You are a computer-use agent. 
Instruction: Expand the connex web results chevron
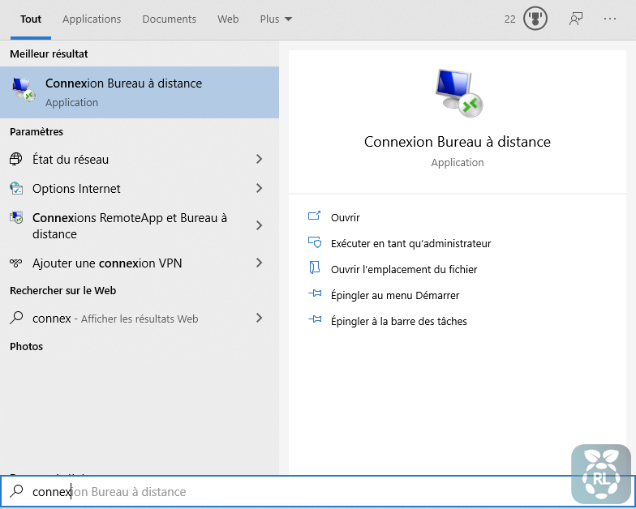[x=260, y=318]
